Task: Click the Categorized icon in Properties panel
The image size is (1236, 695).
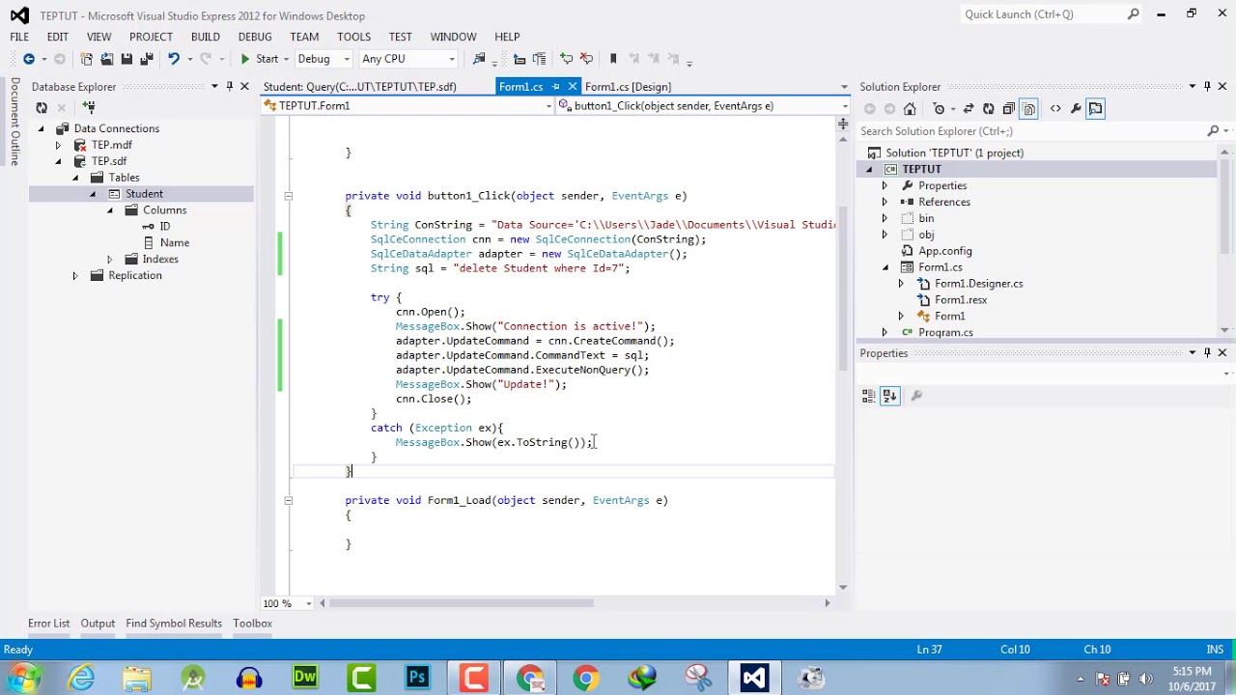Action: (x=869, y=396)
